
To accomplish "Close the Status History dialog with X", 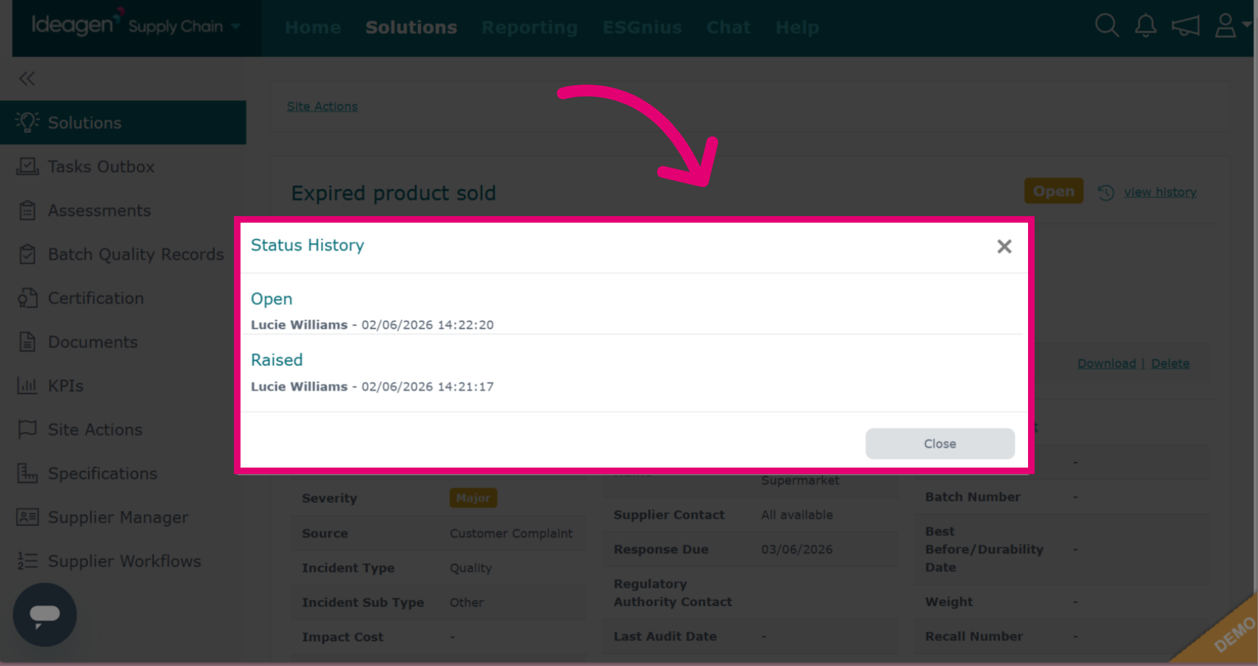I will [1004, 246].
